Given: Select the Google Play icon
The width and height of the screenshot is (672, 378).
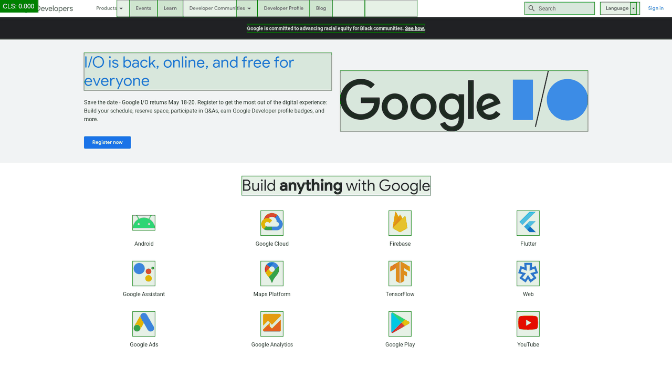Looking at the screenshot, I should click(x=400, y=323).
